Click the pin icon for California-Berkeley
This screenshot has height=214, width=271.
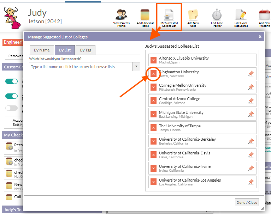tap(251, 141)
